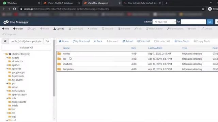The height and width of the screenshot is (122, 218).
Task: Click the Rename toolbar button
Action: 124,28
